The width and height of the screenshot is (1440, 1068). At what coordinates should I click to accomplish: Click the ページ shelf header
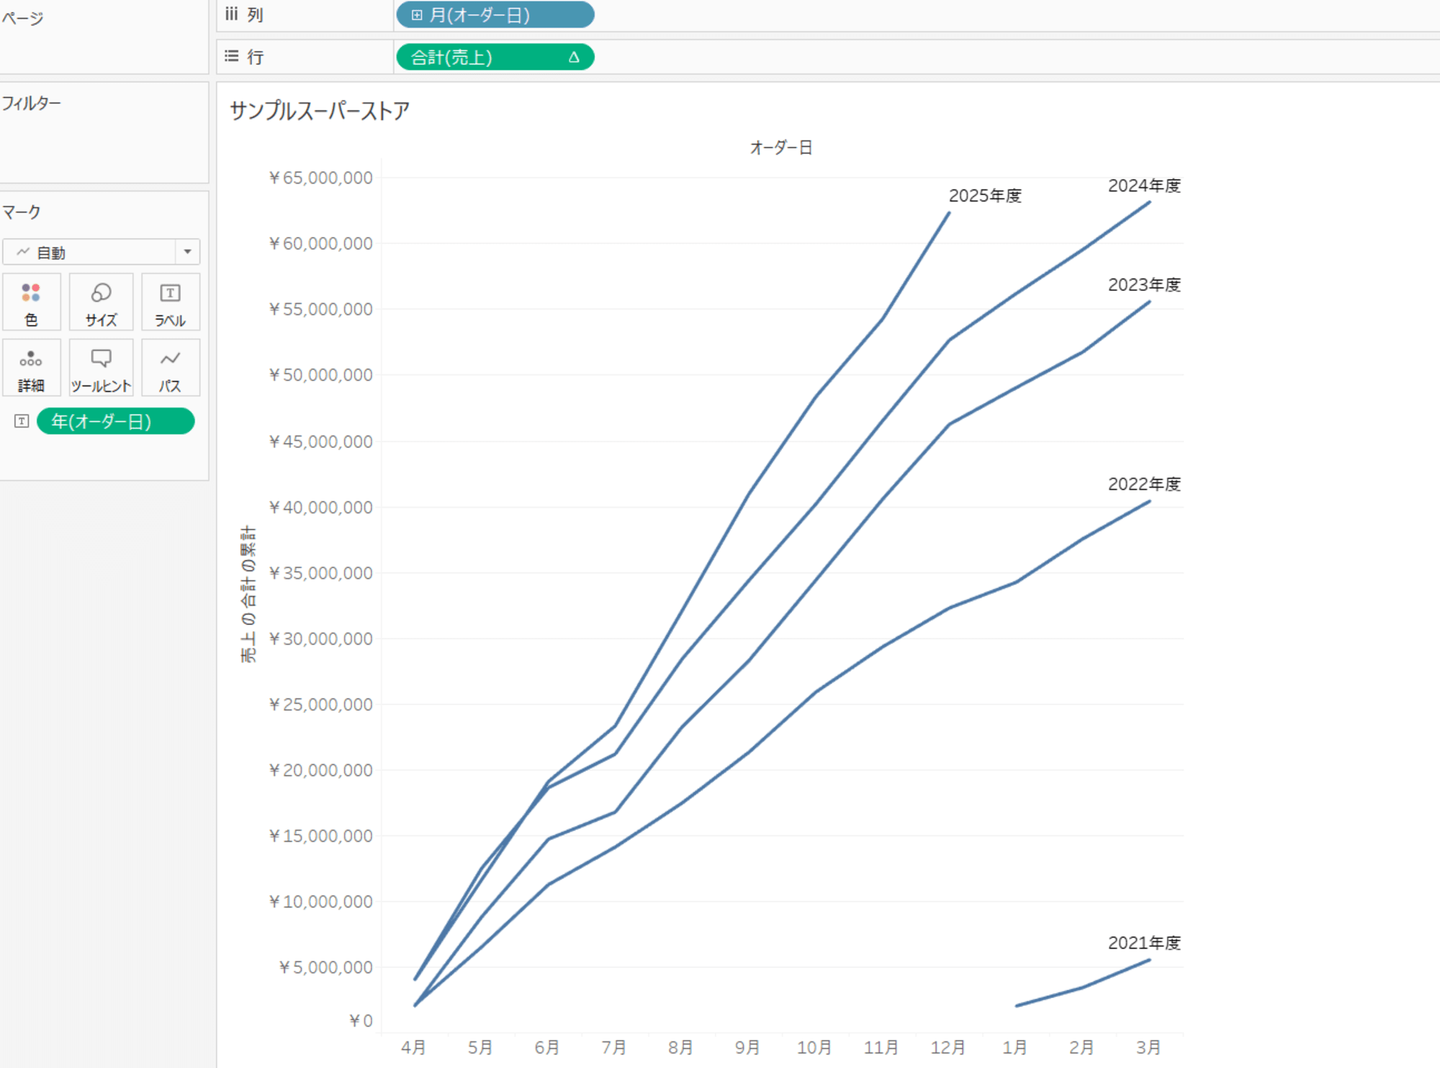pyautogui.click(x=22, y=18)
